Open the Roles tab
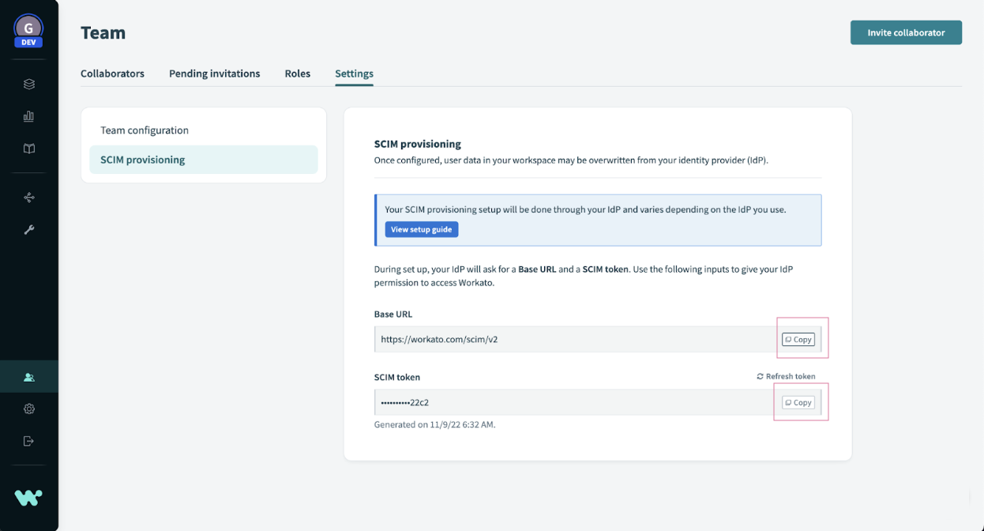 click(297, 73)
